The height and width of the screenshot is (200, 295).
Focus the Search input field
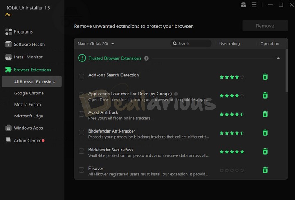pos(191,43)
